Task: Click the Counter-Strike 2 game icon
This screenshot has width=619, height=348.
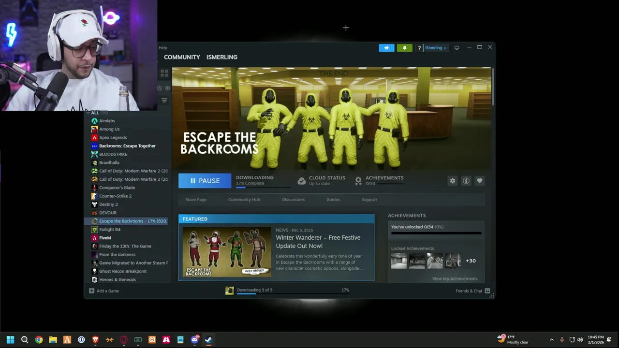Action: 95,196
